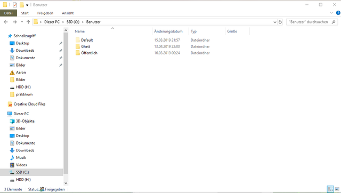
Task: Open the quick access toolbar customize dropdown
Action: pyautogui.click(x=27, y=5)
